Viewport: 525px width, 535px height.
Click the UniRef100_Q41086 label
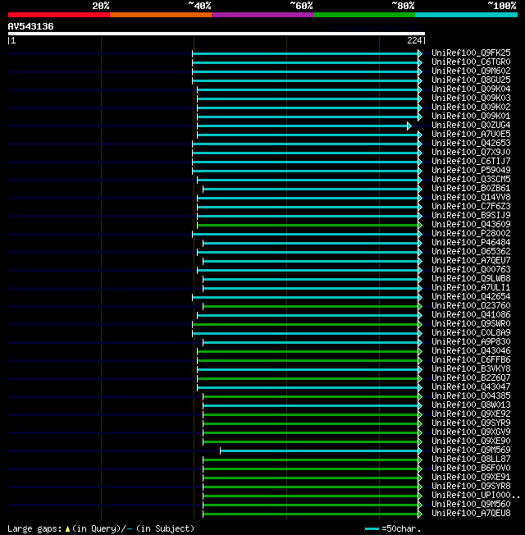471,314
